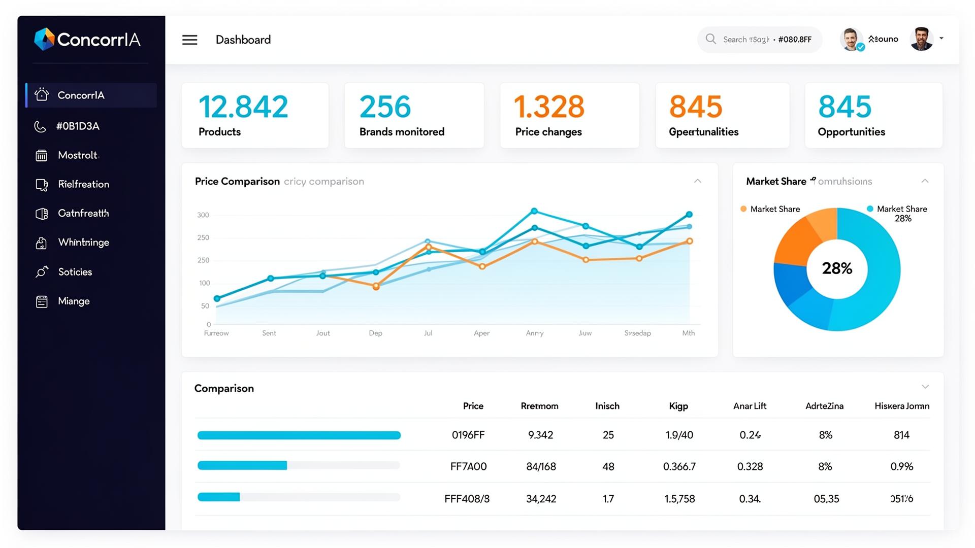Image resolution: width=975 pixels, height=548 pixels.
Task: Click the 1.9/40 table value
Action: point(679,435)
